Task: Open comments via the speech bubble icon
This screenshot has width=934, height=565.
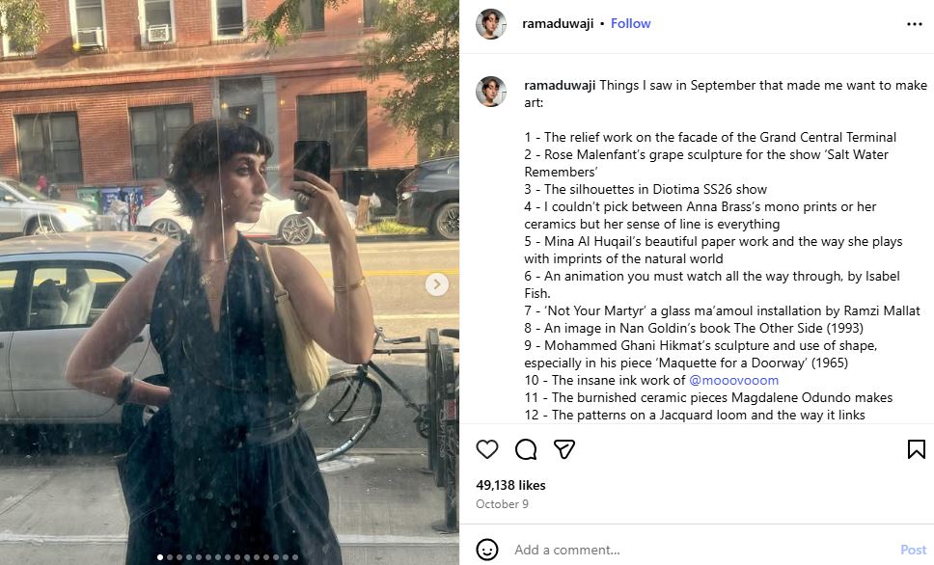Action: (x=526, y=449)
